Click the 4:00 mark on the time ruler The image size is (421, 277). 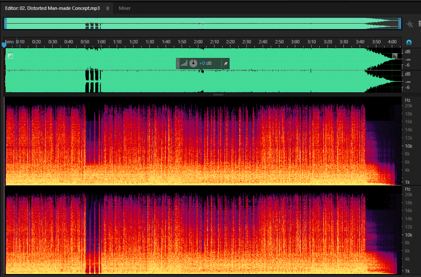tap(392, 42)
